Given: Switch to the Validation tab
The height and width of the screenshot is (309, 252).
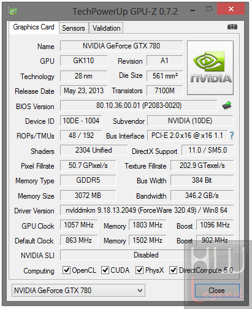Looking at the screenshot, I should click(x=106, y=28).
